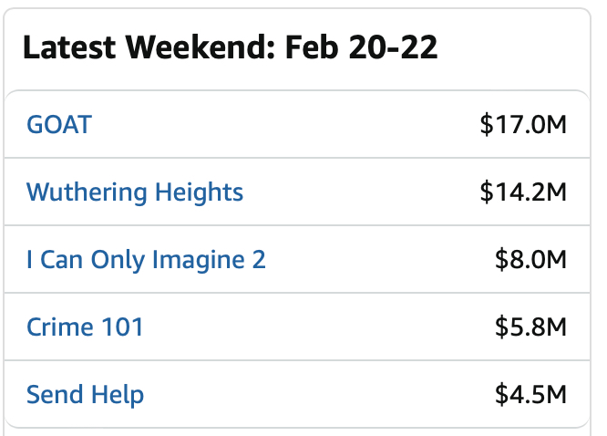Click blank middle of I Can Only Imagine 2 row
607x436 pixels.
(x=383, y=260)
